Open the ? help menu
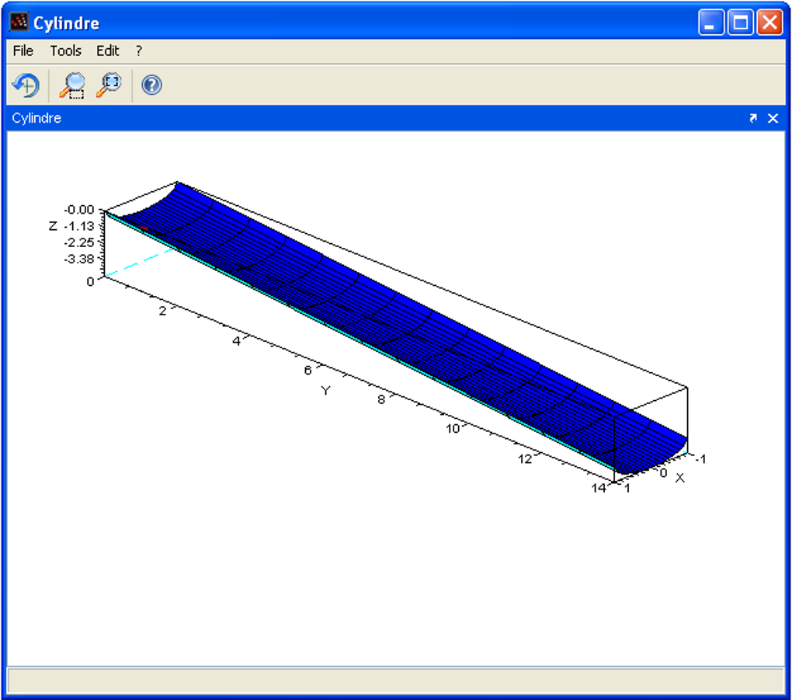This screenshot has height=700, width=792. [x=139, y=50]
